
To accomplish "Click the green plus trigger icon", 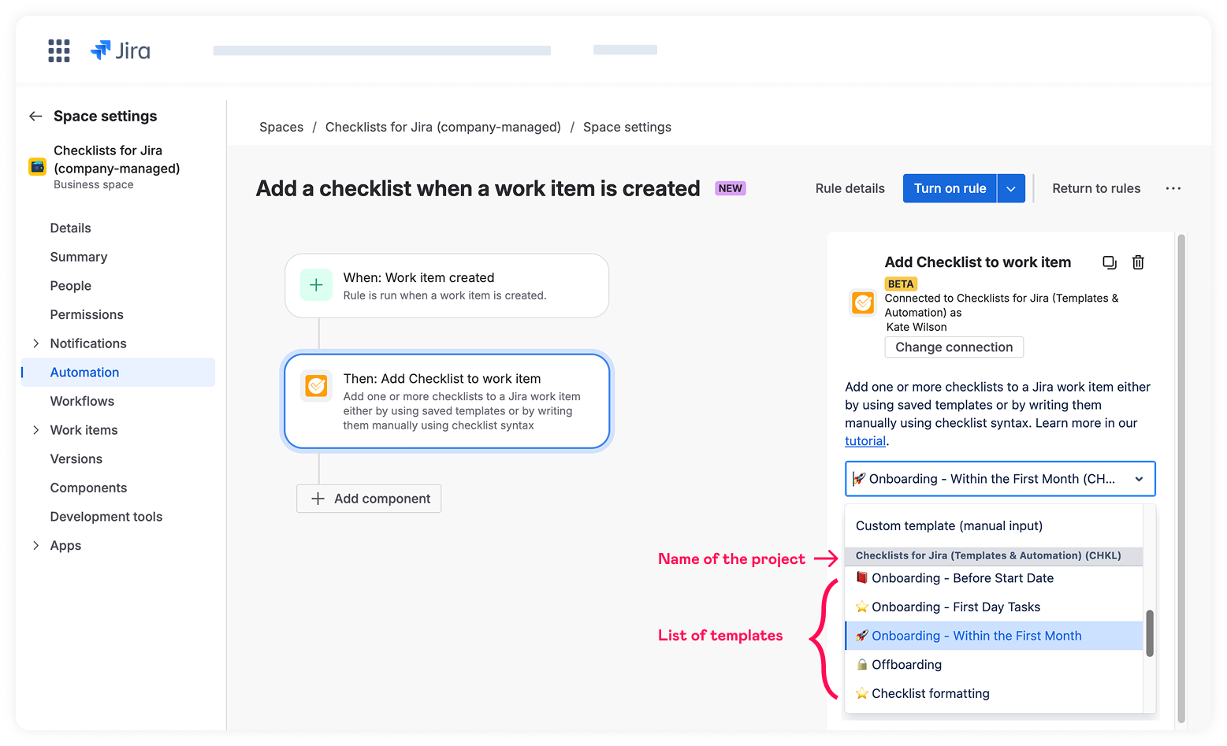I will [x=316, y=285].
